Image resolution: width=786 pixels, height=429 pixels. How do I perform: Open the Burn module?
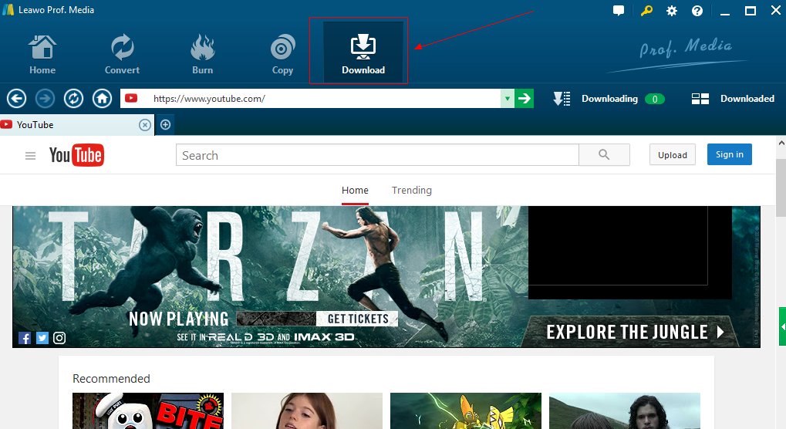(x=203, y=54)
